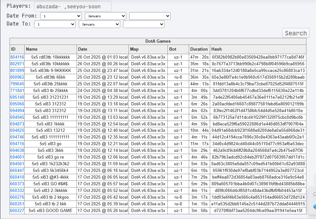Select game name '5x5 xl83tb 66kk'
Image resolution: width=316 pixels, height=219 pixels.
click(x=51, y=77)
